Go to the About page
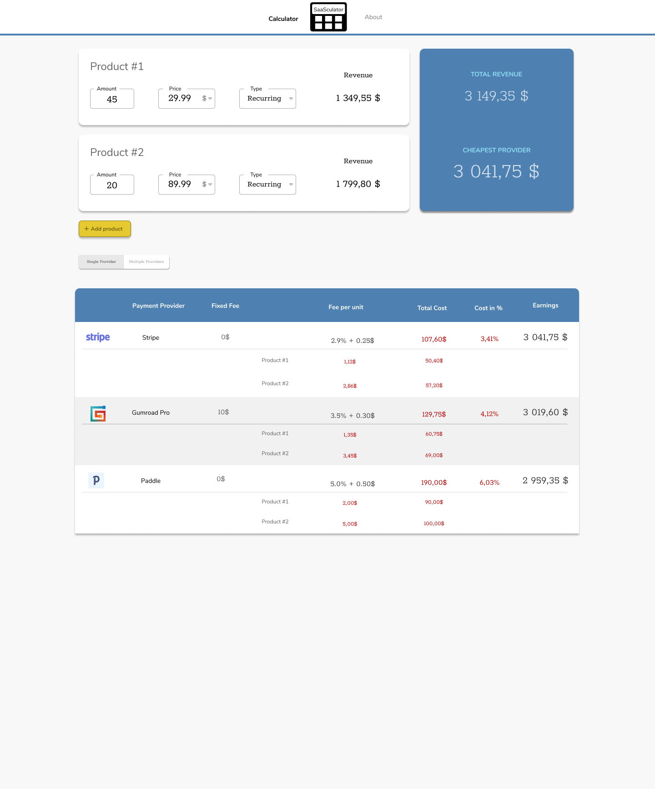The image size is (655, 789). [x=373, y=17]
